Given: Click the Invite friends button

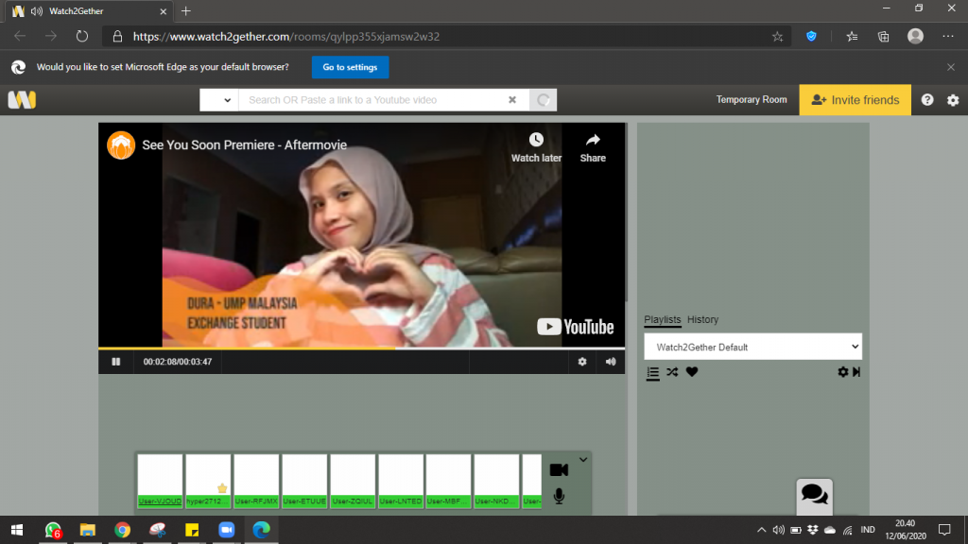Looking at the screenshot, I should tap(855, 100).
